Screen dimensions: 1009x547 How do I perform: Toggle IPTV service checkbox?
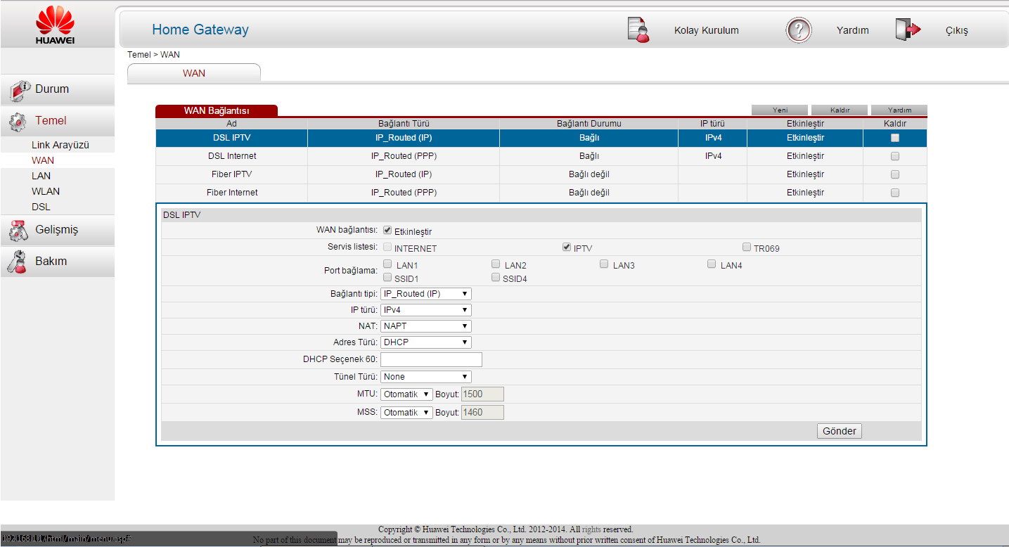(567, 247)
